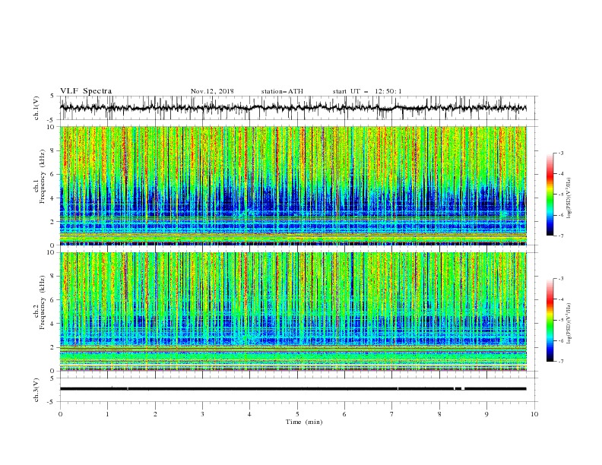Image resolution: width=602 pixels, height=465 pixels.
Task: Click the "8" kHz tick on the ch.1 frequency axis
Action: point(52,150)
